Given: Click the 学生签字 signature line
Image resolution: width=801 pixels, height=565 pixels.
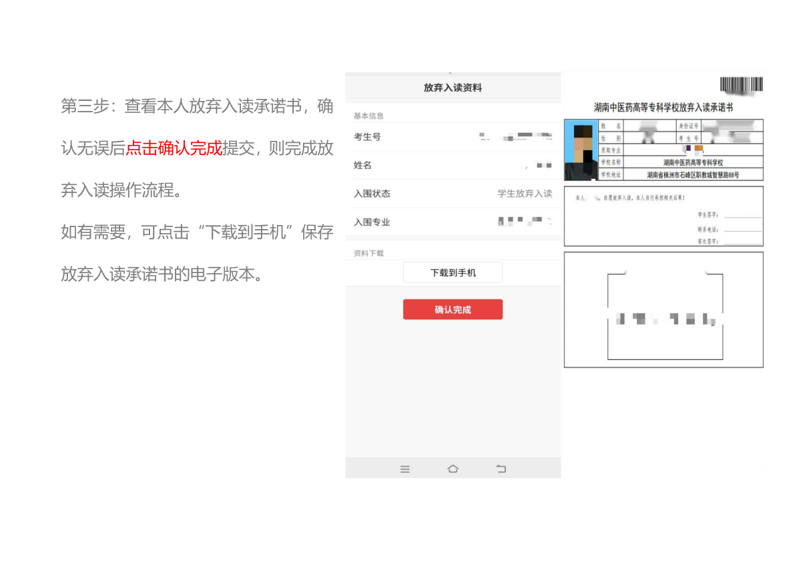Looking at the screenshot, I should click(742, 216).
